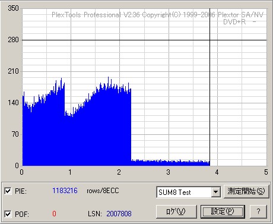
Task: Click the LSN: label
Action: click(95, 214)
